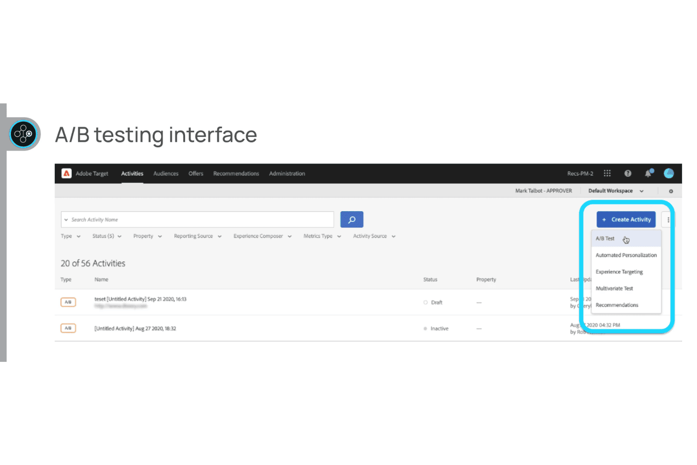Pick Recommendations in the Create Activity menu
The height and width of the screenshot is (465, 697).
(x=626, y=305)
